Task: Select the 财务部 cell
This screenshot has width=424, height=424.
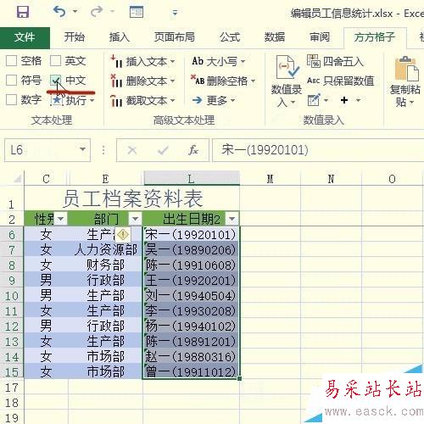Action: 105,265
